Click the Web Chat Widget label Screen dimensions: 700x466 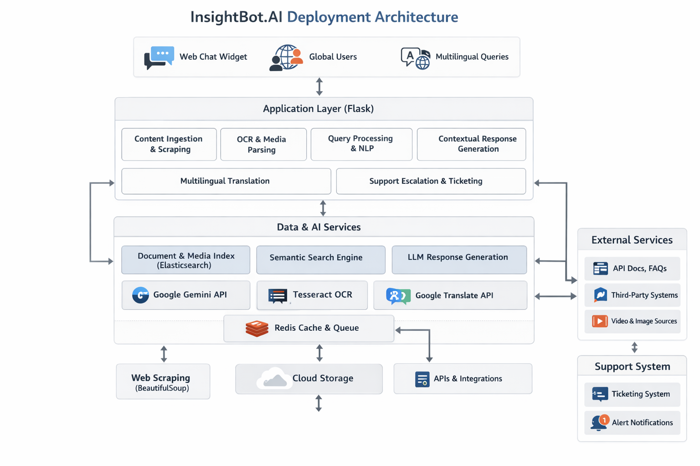213,57
